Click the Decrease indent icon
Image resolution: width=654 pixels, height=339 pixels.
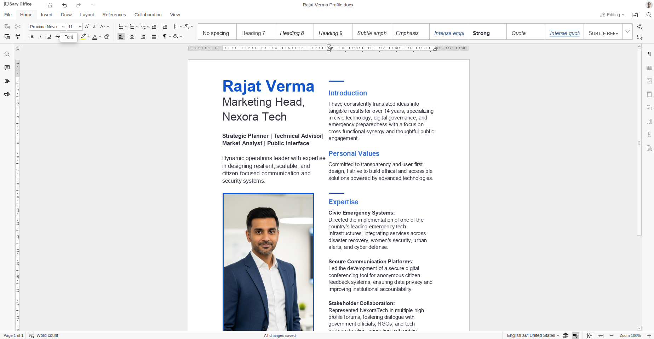click(154, 27)
